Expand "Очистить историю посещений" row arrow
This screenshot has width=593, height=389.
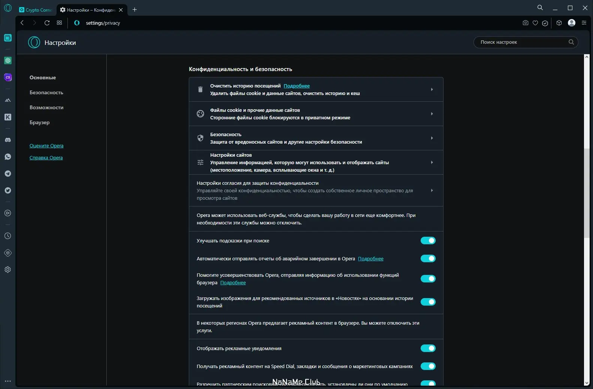tap(432, 89)
